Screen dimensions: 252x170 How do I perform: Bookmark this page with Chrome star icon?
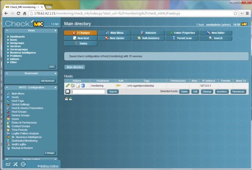click(x=235, y=13)
